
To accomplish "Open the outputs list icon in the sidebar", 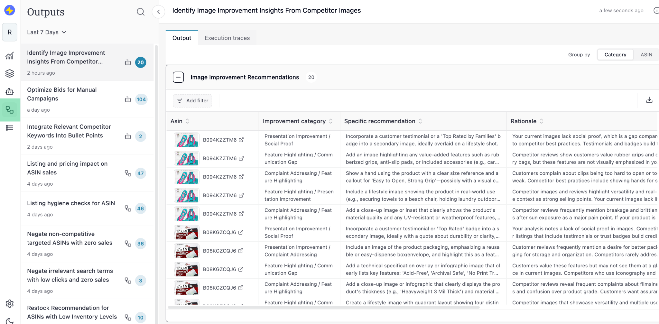I will (10, 128).
